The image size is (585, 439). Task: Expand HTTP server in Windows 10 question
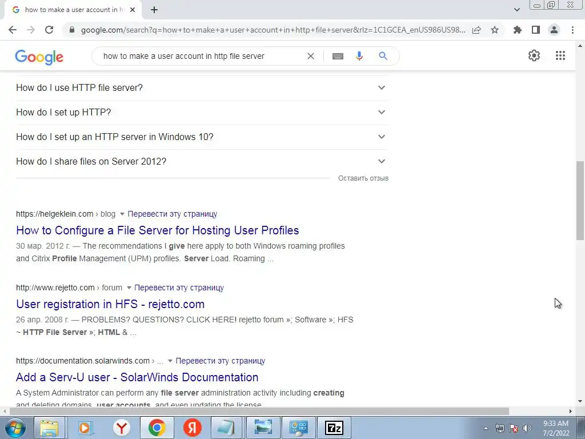pyautogui.click(x=202, y=137)
